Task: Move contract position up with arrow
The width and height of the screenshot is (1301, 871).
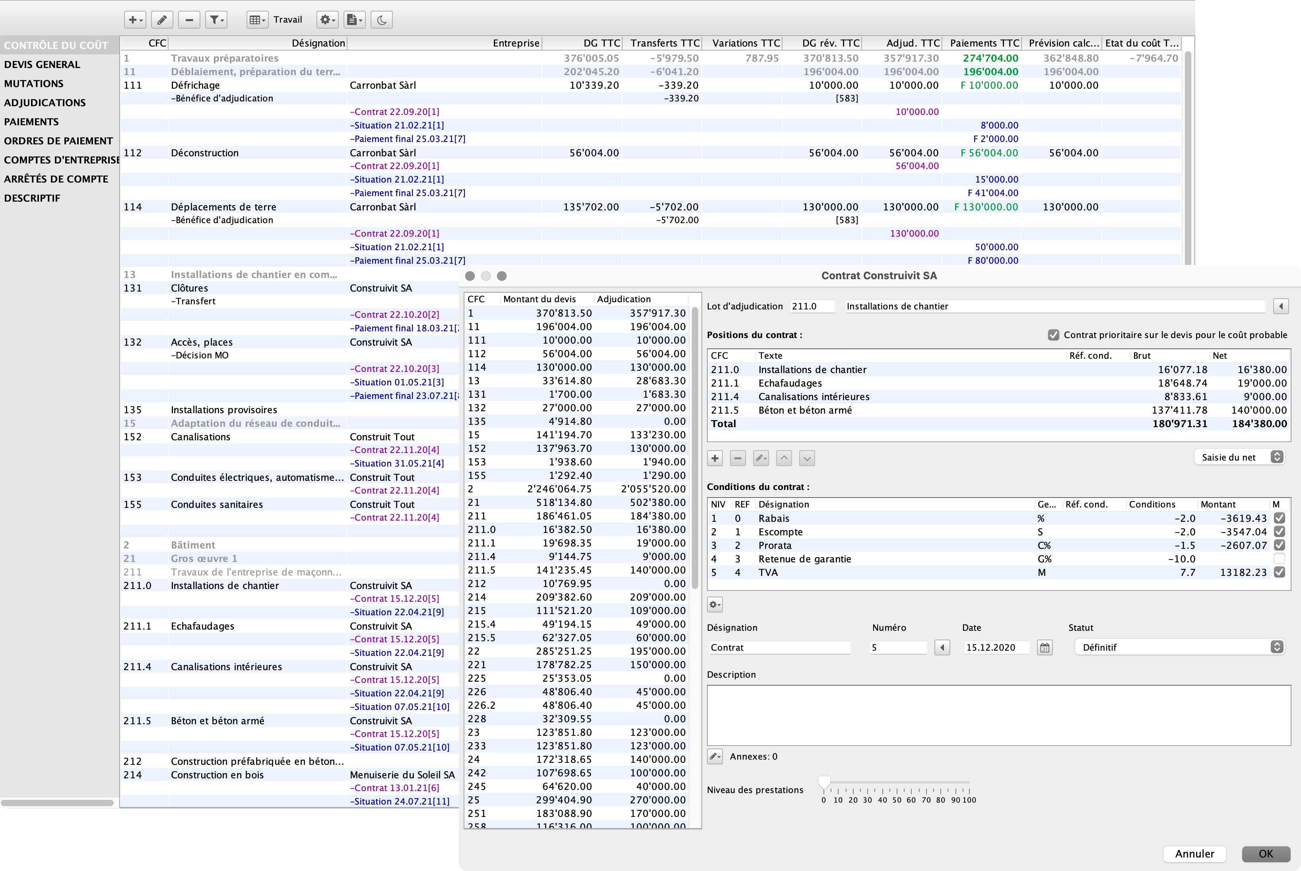Action: point(783,458)
